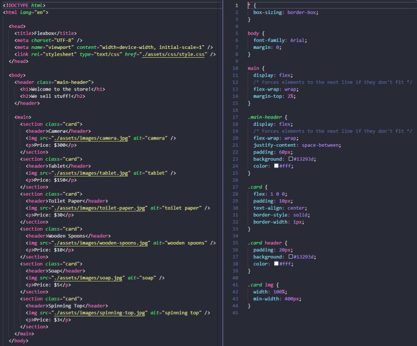Click line number 45 at end of CSS file
Screen dimensions: 417x346
(x=236, y=313)
